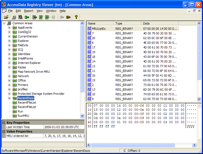Open the Edit menu
This screenshot has width=203, height=154.
click(18, 11)
